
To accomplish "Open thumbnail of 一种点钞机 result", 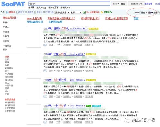I will click(x=34, y=114).
